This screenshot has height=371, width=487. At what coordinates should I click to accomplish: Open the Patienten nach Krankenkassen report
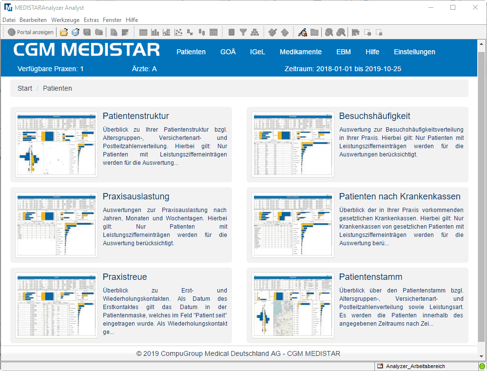click(400, 196)
